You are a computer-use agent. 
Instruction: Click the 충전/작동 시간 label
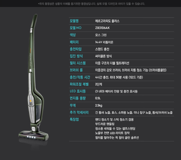click(x=80, y=77)
